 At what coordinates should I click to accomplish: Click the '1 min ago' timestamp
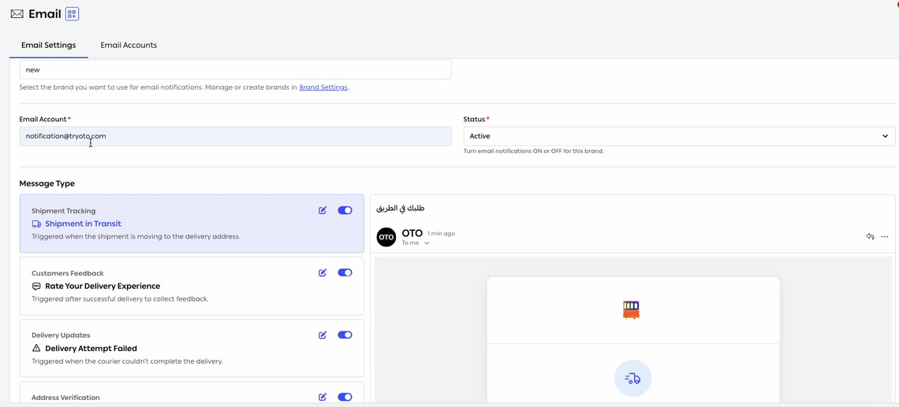coord(442,234)
